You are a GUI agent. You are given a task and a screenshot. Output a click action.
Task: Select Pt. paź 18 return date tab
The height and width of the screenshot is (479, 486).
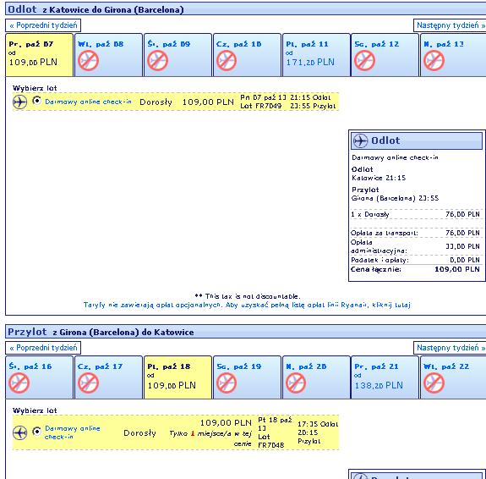pyautogui.click(x=177, y=377)
